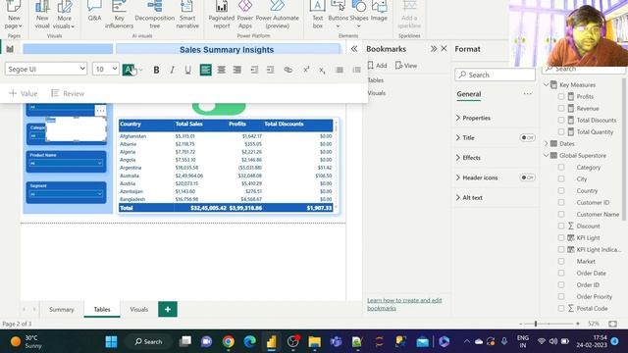This screenshot has width=628, height=353.
Task: Expand the Dates table
Action: coord(547,143)
